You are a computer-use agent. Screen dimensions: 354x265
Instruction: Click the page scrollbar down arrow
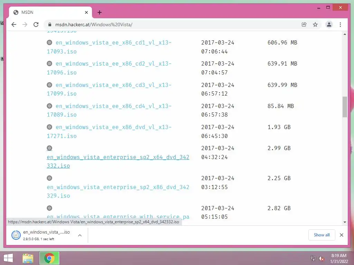(345, 222)
